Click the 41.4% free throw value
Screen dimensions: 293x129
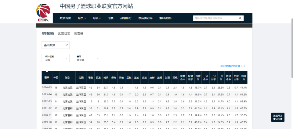coord(244,87)
